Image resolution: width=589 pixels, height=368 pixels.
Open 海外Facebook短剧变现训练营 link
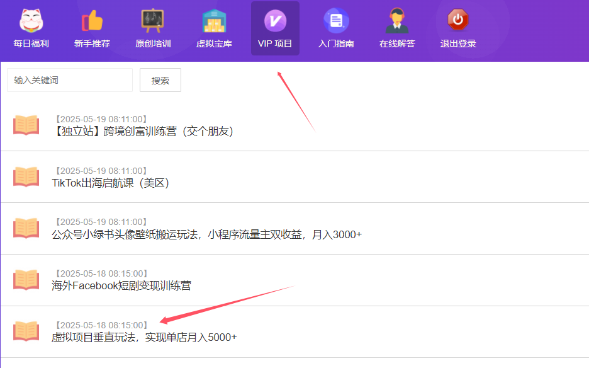121,286
